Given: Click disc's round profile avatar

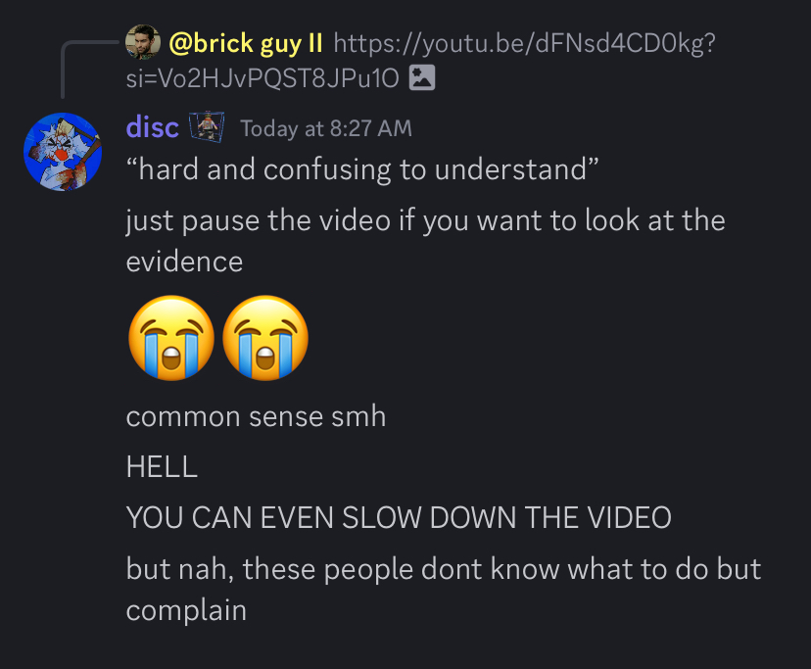Looking at the screenshot, I should click(x=63, y=152).
